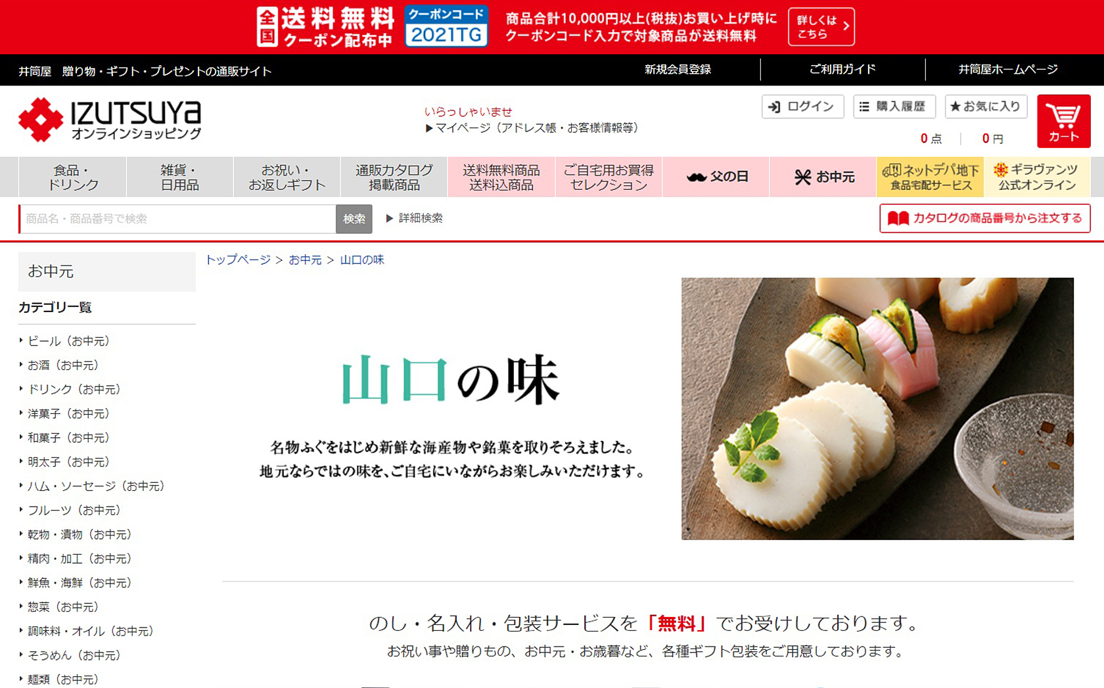Select お中元 ribbon icon tab

click(823, 177)
